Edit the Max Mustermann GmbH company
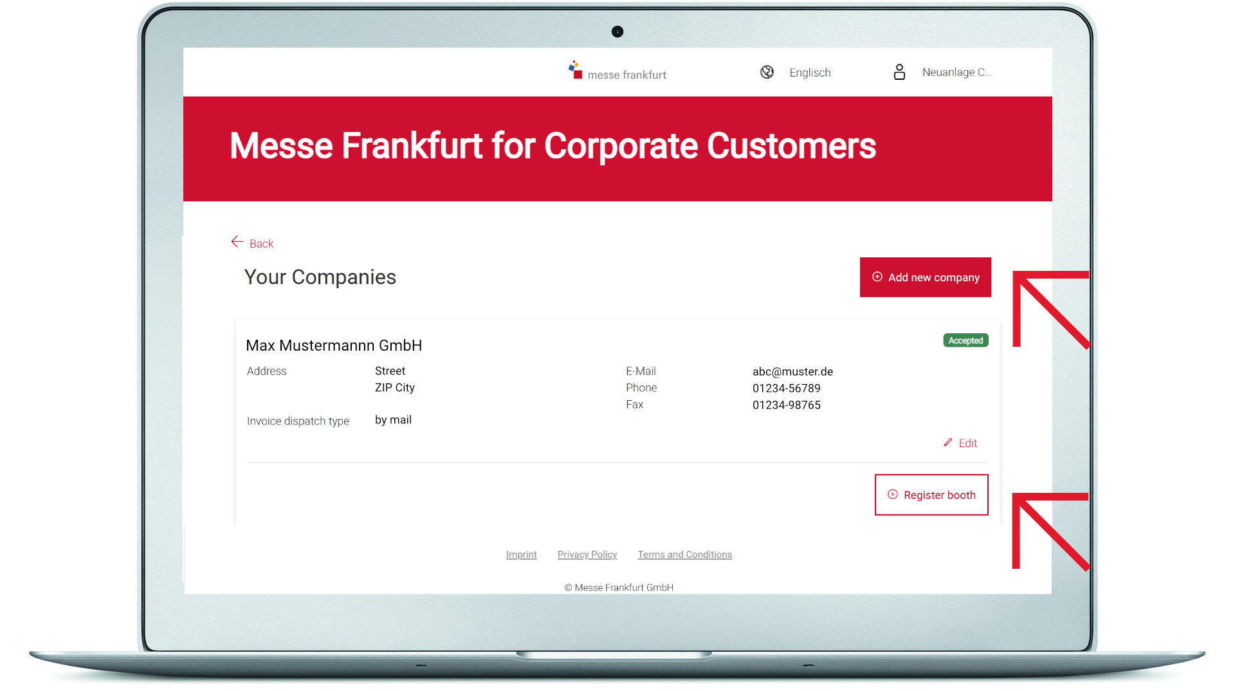1235x691 pixels. 967,443
